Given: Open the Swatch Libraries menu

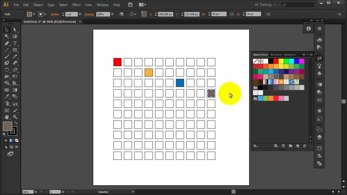Looking at the screenshot, I should [x=256, y=146].
